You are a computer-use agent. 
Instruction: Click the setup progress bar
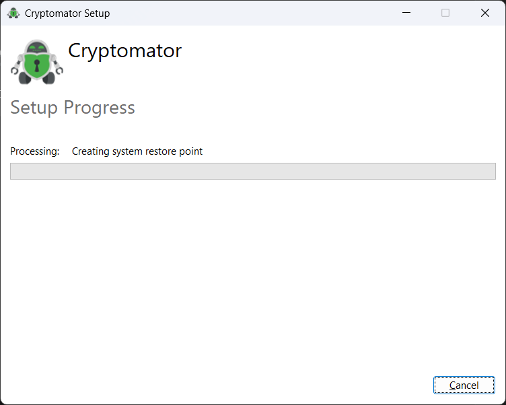click(x=253, y=171)
